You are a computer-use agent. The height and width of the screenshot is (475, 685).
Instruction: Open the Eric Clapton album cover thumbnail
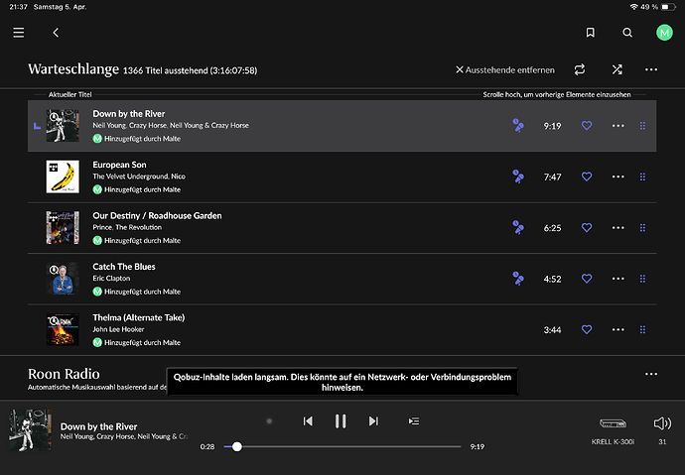pos(63,279)
